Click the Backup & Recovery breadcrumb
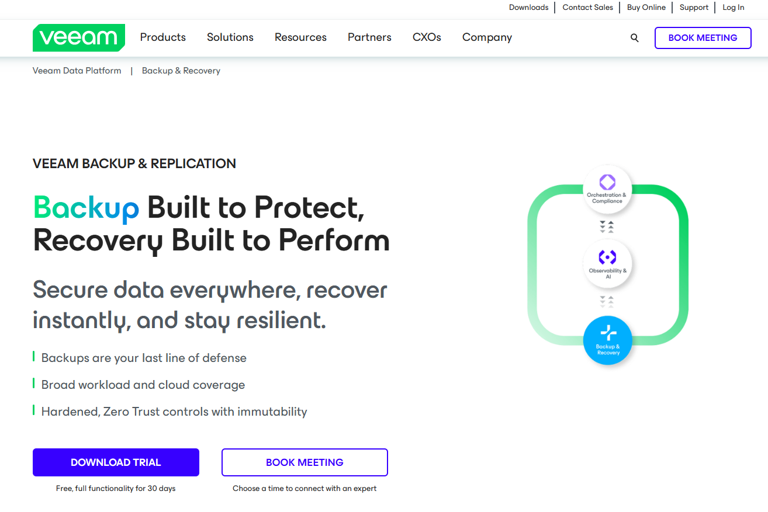The width and height of the screenshot is (768, 512). coord(181,71)
